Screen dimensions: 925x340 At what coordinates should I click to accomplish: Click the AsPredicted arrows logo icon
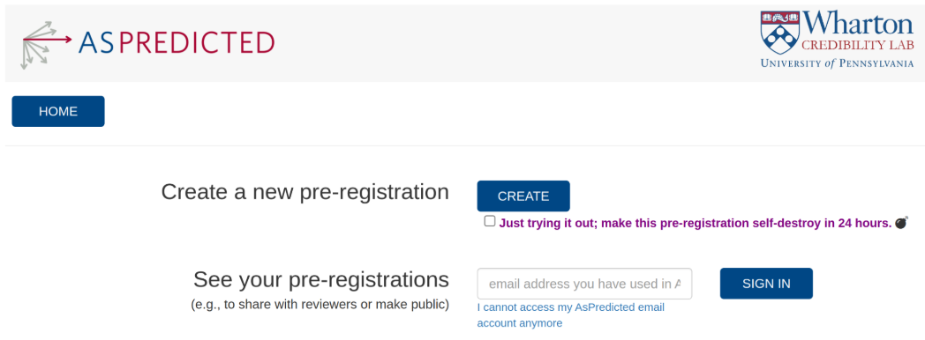point(47,45)
